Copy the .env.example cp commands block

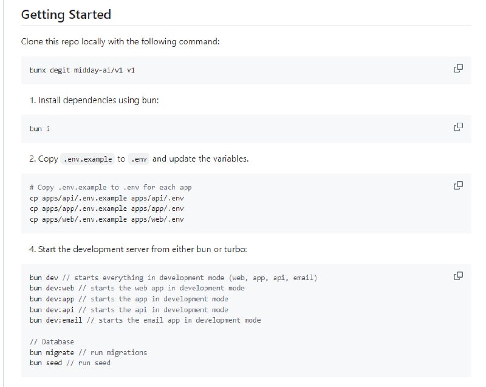point(458,185)
